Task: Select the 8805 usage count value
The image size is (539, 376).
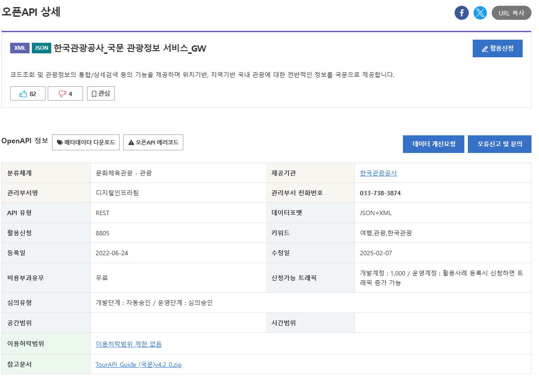Action: click(x=102, y=233)
